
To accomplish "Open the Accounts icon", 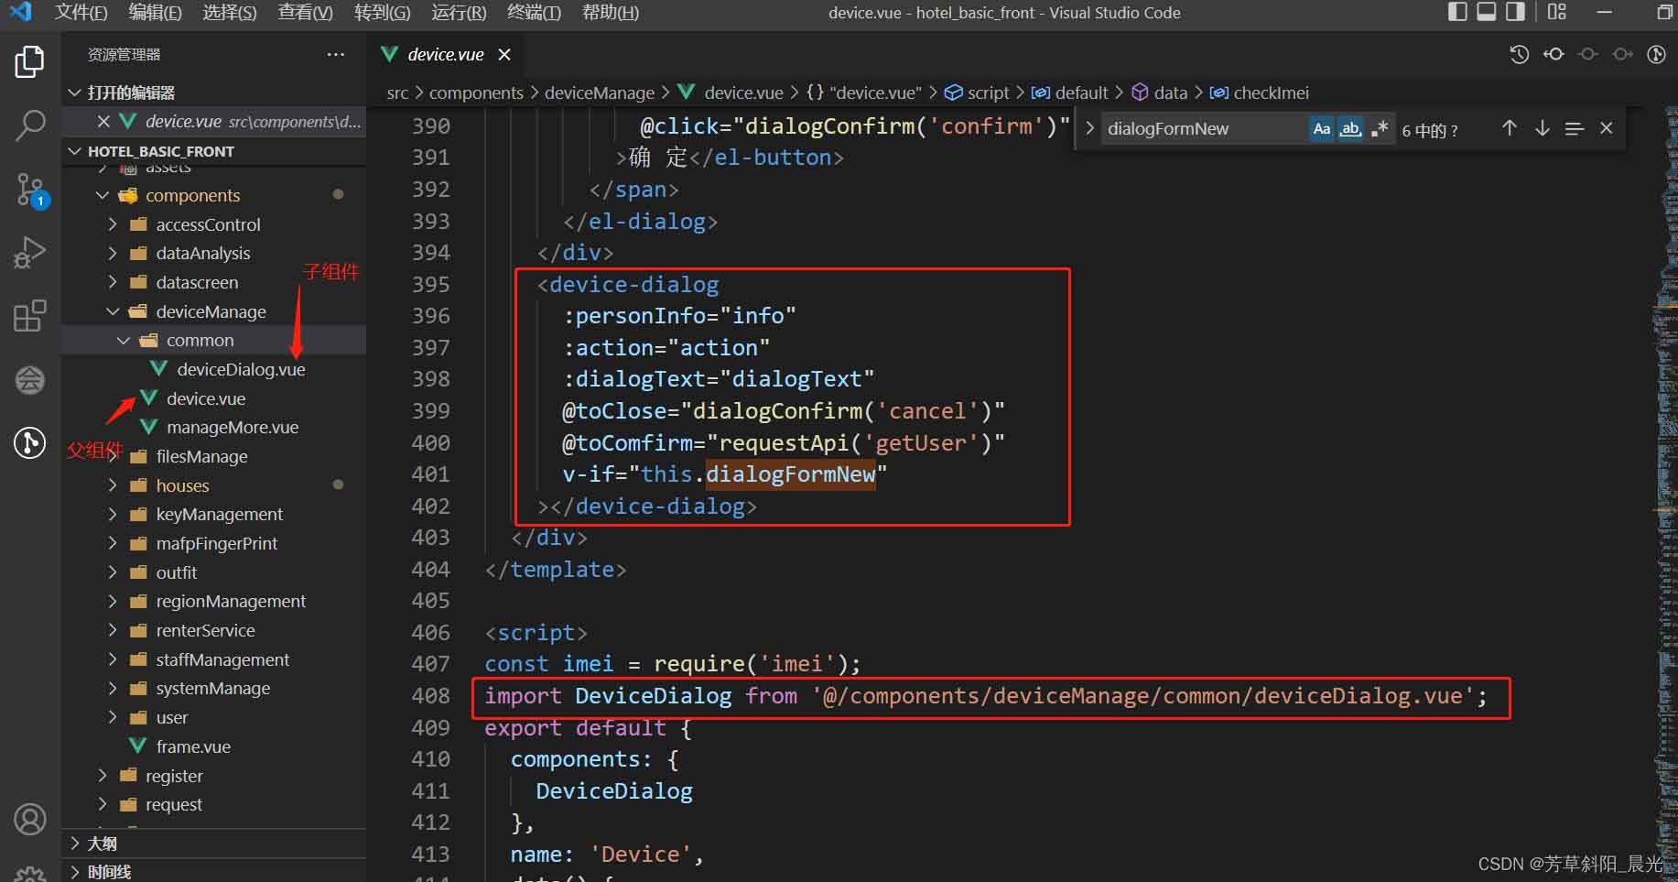I will point(29,820).
